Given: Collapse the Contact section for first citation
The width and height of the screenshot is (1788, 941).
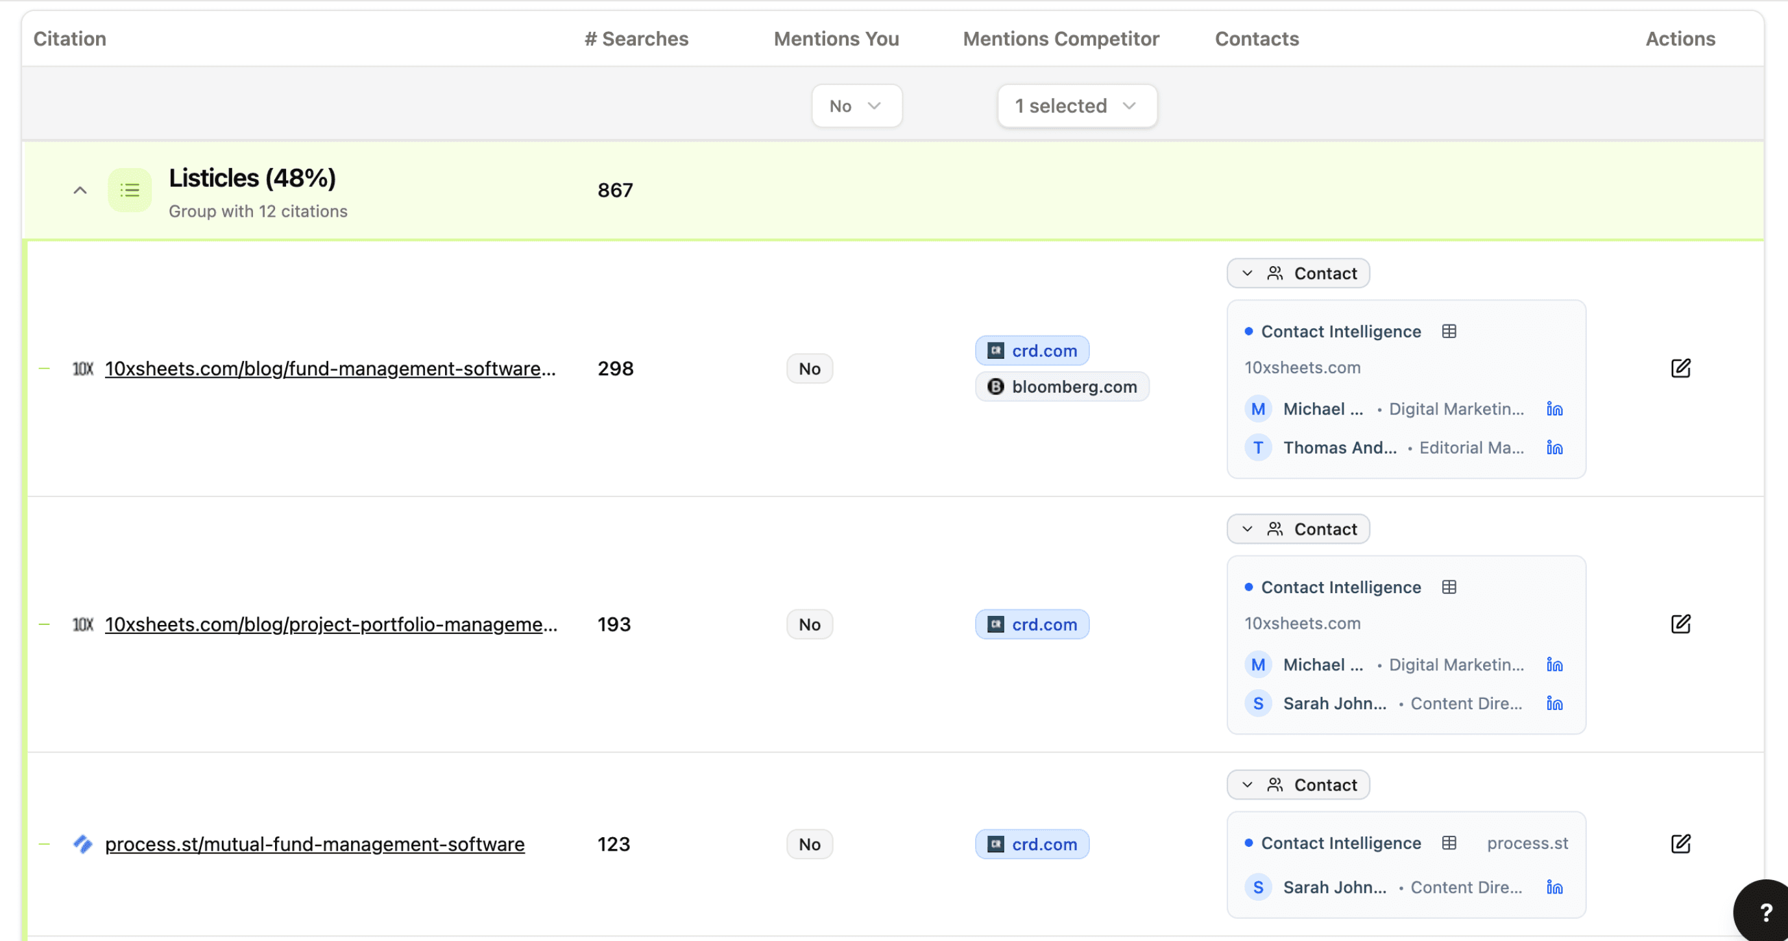Looking at the screenshot, I should (1298, 273).
